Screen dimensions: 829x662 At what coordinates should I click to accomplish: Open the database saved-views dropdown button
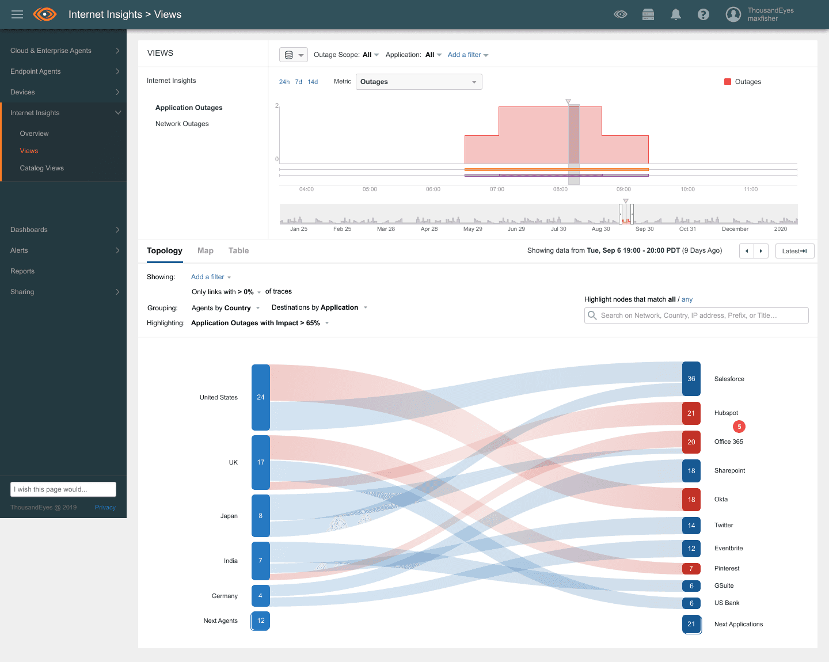(294, 55)
